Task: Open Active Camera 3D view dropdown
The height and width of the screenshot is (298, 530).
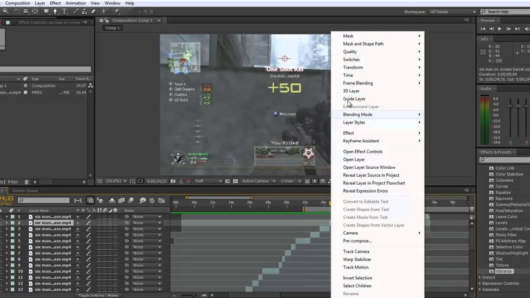Action: (259, 181)
